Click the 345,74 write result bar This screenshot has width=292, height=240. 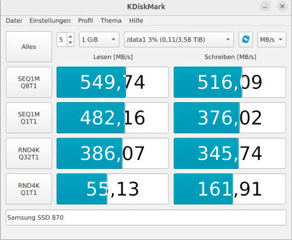pos(230,154)
